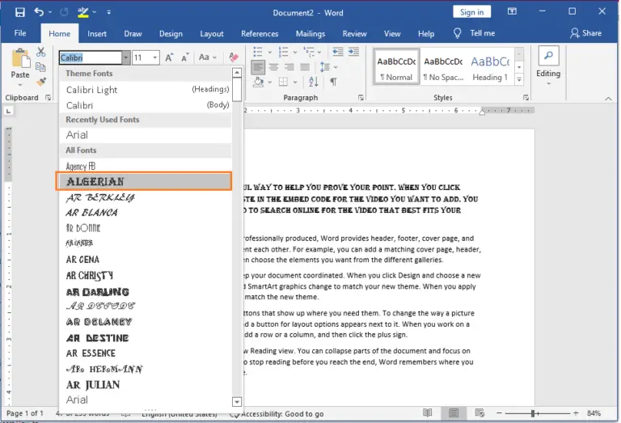This screenshot has width=621, height=423.
Task: Toggle Show/Hide paragraph marks
Action: (333, 82)
